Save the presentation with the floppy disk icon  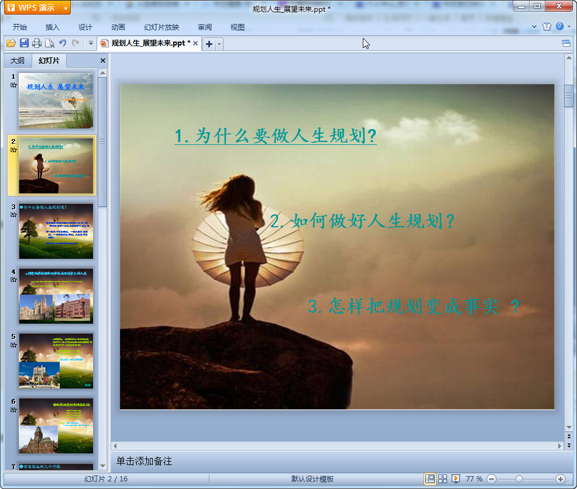(x=25, y=43)
